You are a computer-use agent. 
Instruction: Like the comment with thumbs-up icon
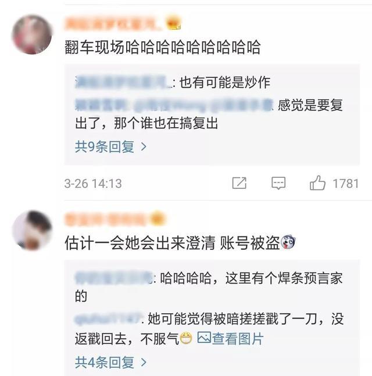coord(317,182)
